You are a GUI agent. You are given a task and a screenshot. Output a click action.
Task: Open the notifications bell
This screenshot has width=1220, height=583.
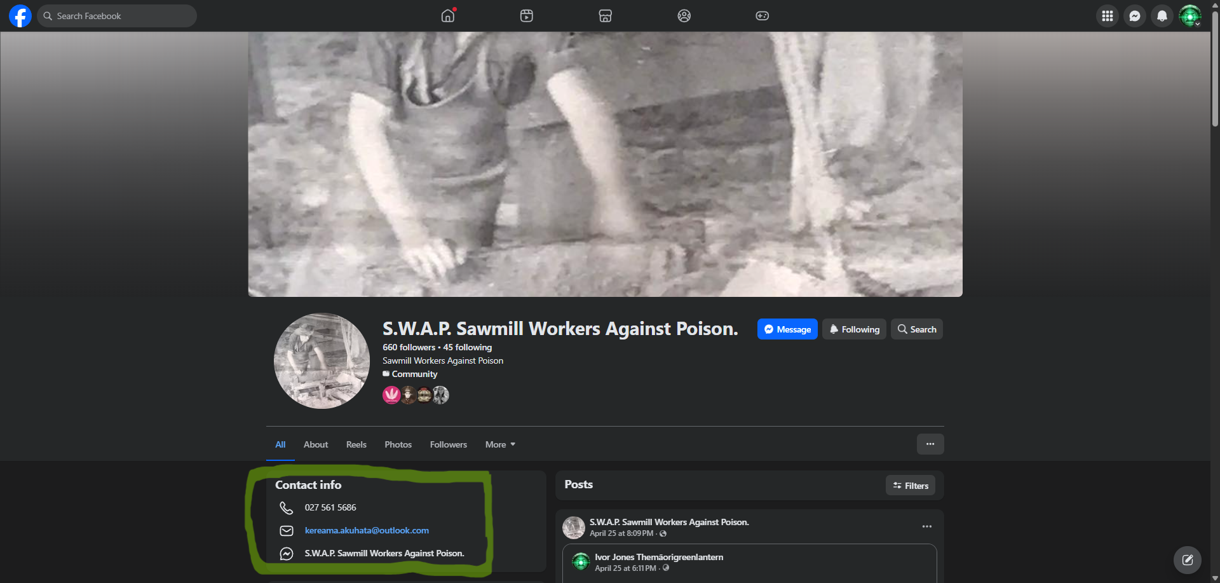click(x=1162, y=16)
